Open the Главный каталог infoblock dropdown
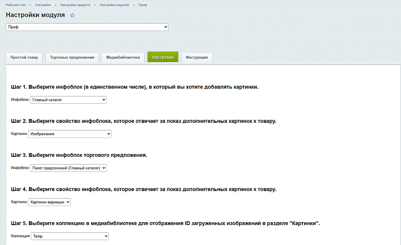Viewport: 401px width, 245px height. click(x=68, y=100)
